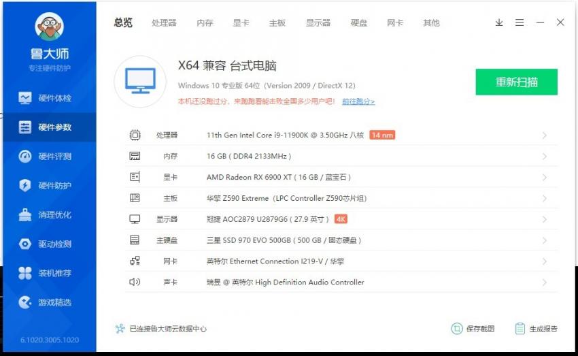This screenshot has width=578, height=356.
Task: Open 驱动检测 driver check
Action: pos(50,244)
